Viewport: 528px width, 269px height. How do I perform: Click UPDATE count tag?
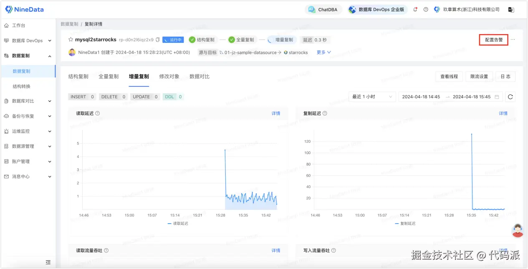pyautogui.click(x=145, y=97)
